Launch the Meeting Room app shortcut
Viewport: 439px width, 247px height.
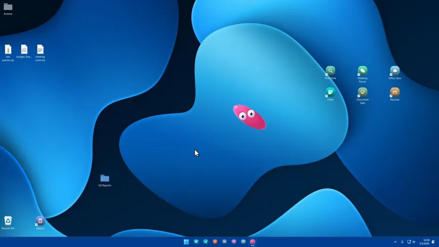click(362, 74)
